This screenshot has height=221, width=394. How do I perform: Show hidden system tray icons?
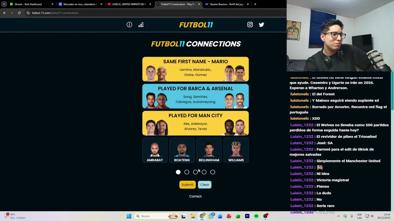(x=338, y=216)
